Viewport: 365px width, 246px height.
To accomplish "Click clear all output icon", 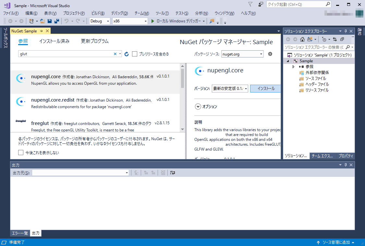I will coord(163,173).
